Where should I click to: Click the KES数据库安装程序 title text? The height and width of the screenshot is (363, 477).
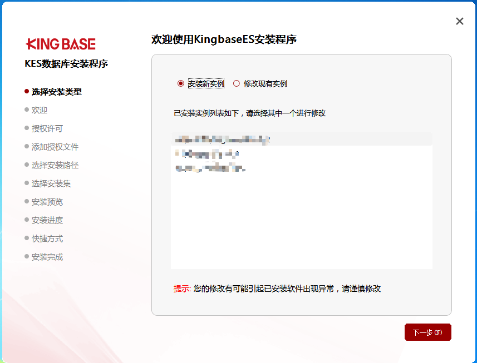click(x=66, y=64)
